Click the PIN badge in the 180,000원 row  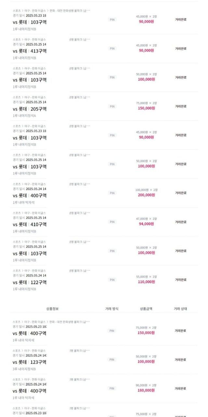112,388
